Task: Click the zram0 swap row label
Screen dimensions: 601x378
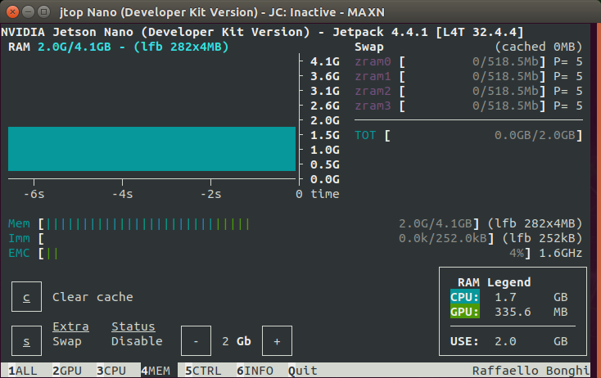Action: pos(373,61)
